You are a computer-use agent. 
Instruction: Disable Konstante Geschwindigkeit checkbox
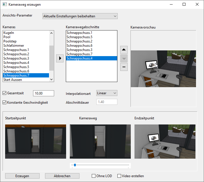point(5,103)
